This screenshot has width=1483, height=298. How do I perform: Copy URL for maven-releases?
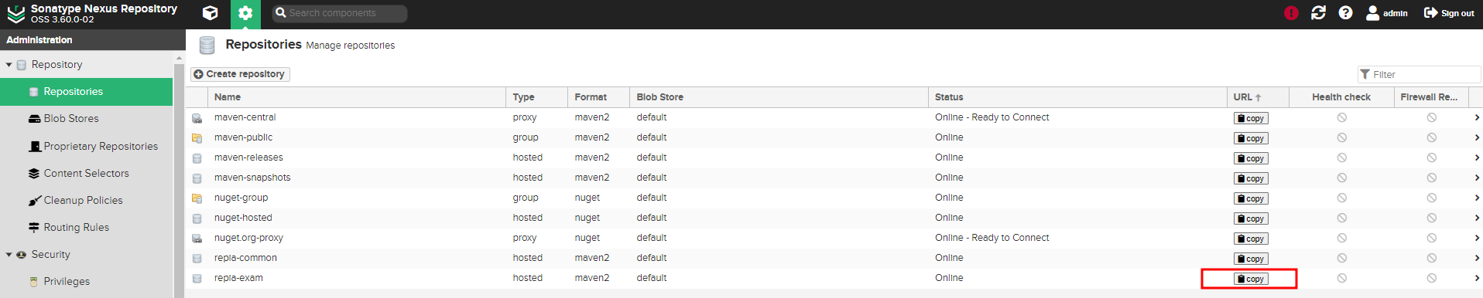click(x=1251, y=158)
